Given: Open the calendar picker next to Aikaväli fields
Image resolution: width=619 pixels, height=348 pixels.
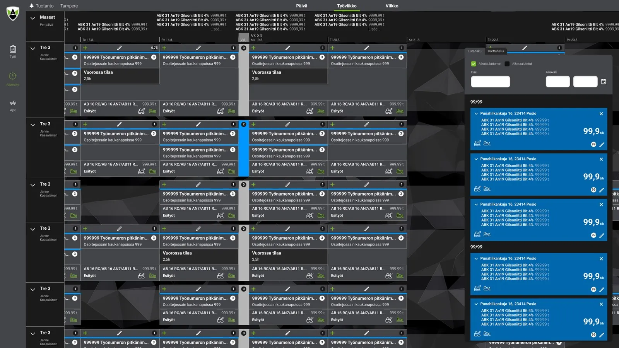Looking at the screenshot, I should pos(604,82).
